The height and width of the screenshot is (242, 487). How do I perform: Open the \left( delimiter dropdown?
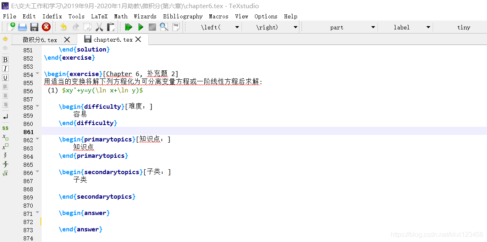click(237, 27)
